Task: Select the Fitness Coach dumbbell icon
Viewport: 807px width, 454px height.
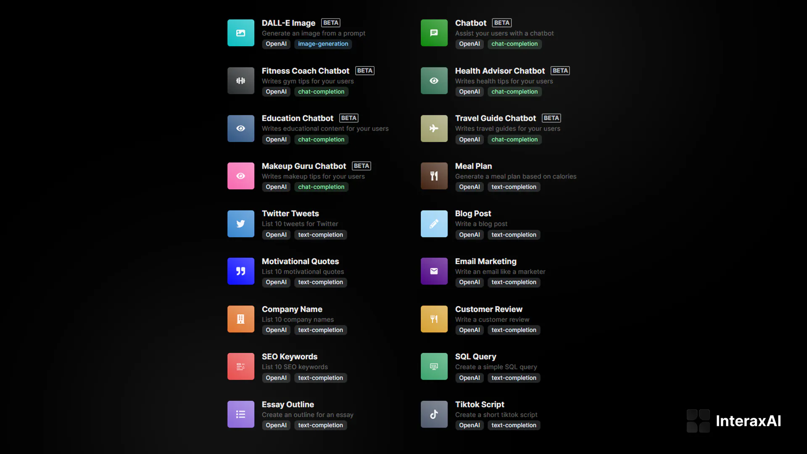Action: pos(241,81)
